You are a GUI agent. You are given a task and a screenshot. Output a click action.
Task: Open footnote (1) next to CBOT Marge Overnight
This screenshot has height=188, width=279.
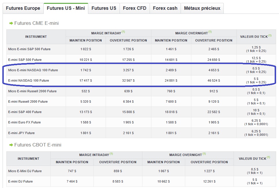tap(204, 154)
